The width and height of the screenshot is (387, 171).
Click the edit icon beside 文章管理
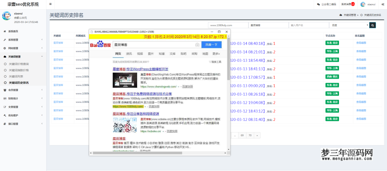[x=5, y=107]
